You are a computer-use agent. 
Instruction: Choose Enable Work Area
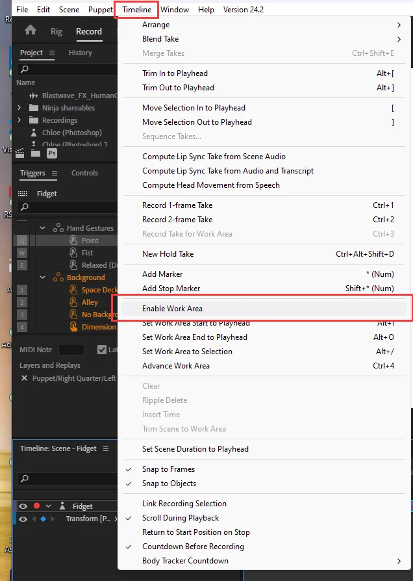(x=265, y=309)
